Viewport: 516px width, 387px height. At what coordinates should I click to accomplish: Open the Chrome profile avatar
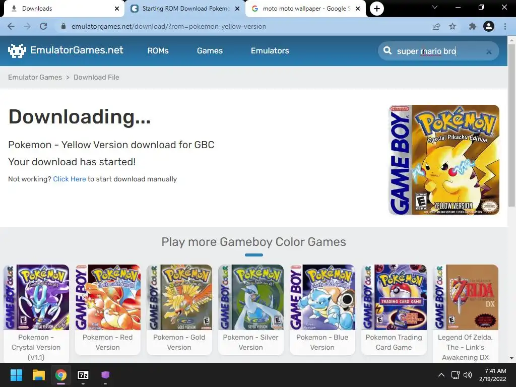(x=489, y=26)
